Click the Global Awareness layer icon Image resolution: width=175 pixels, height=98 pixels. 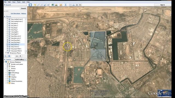pos(10,81)
